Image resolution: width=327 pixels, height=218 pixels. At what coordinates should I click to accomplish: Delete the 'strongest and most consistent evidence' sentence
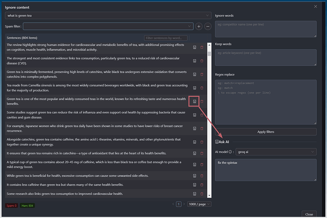click(x=202, y=61)
